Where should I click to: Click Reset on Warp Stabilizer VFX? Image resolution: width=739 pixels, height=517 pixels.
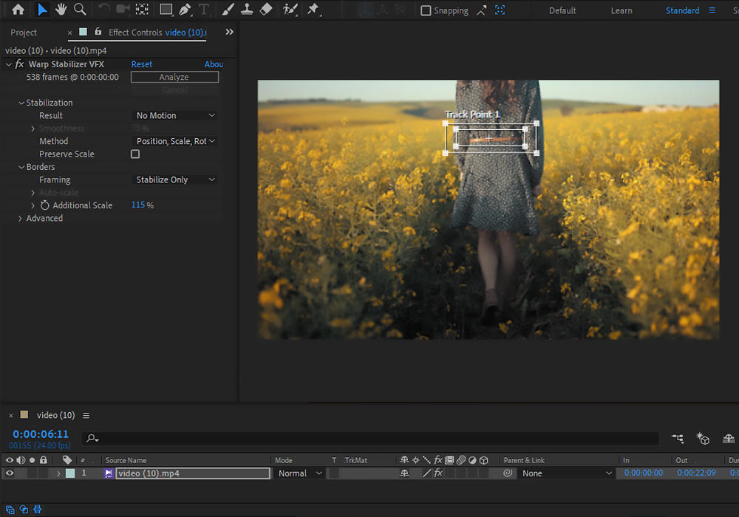(x=141, y=64)
